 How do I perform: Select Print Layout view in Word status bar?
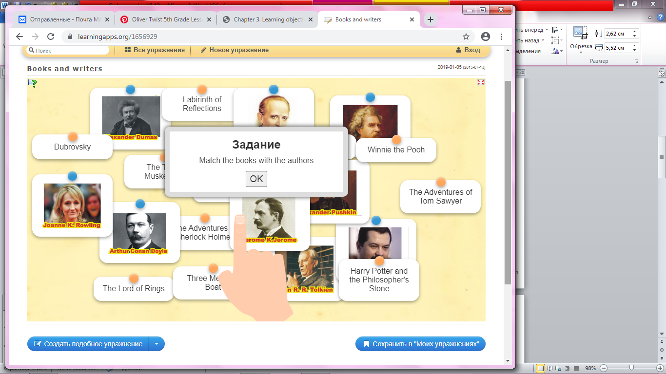(x=540, y=368)
